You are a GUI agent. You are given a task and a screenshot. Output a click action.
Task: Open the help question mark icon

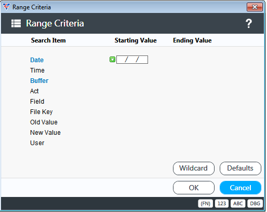click(249, 23)
